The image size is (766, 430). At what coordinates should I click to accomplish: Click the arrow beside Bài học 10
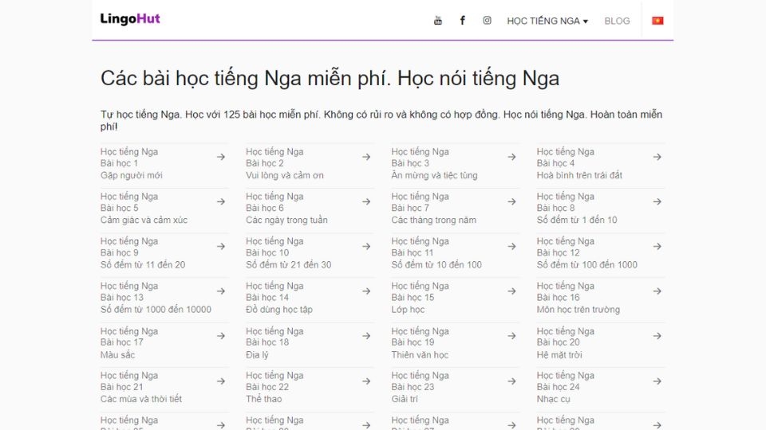pyautogui.click(x=366, y=247)
